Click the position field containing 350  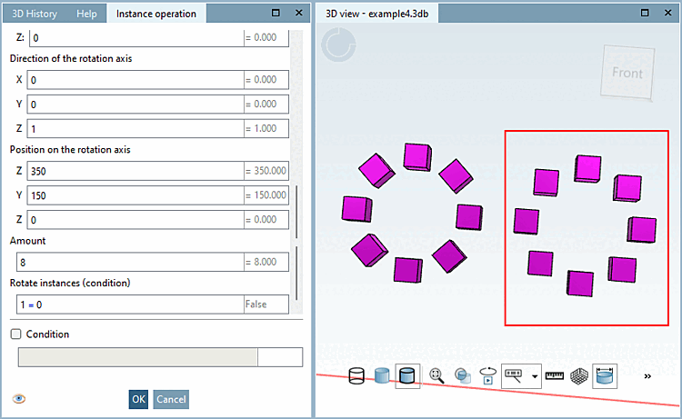coord(135,171)
